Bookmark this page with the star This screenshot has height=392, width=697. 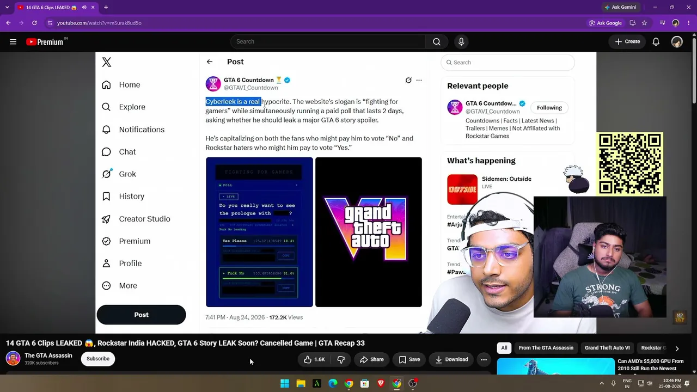pyautogui.click(x=644, y=23)
